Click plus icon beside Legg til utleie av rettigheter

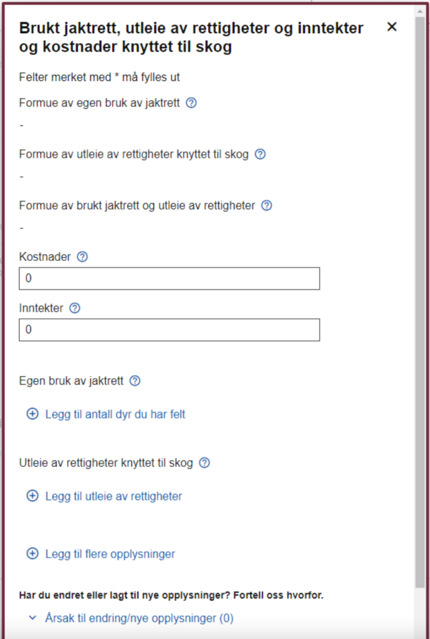pyautogui.click(x=32, y=496)
